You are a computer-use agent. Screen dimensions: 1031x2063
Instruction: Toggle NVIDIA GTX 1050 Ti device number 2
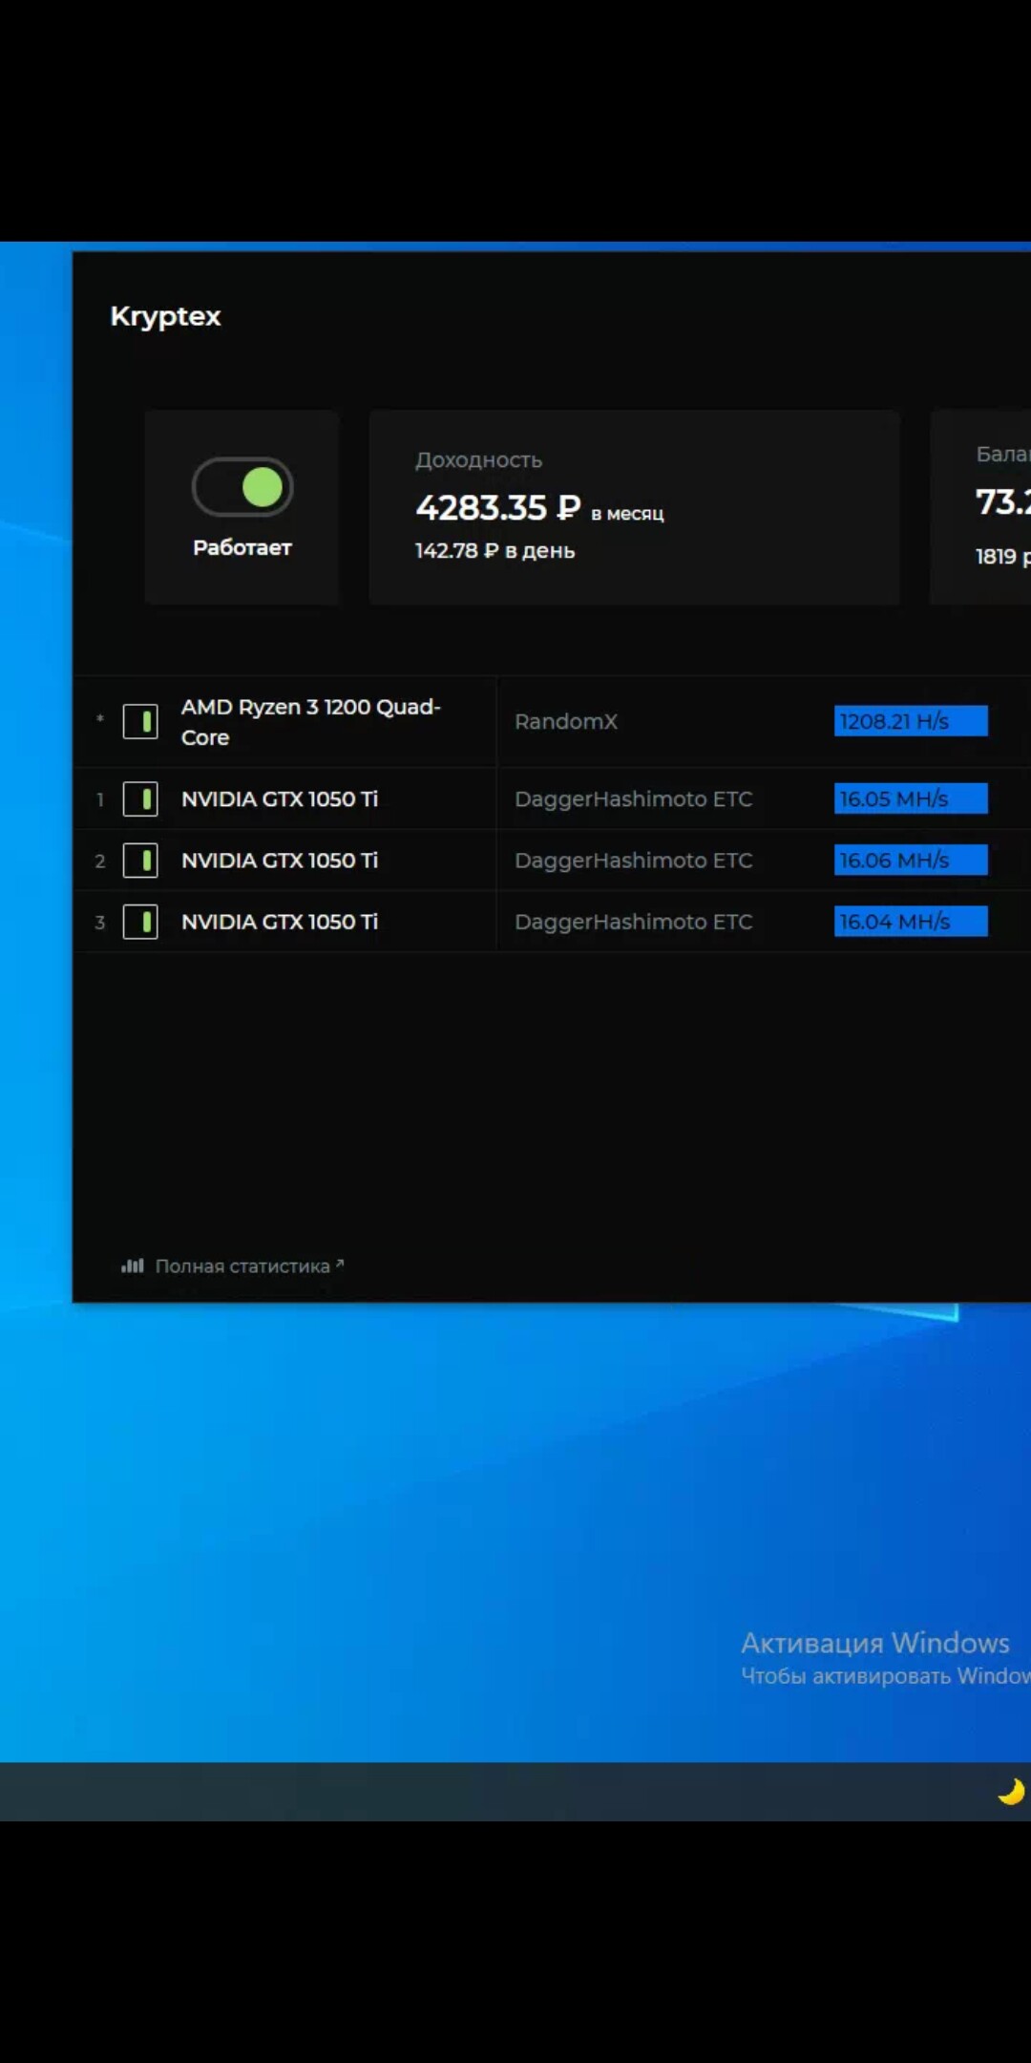tap(140, 861)
